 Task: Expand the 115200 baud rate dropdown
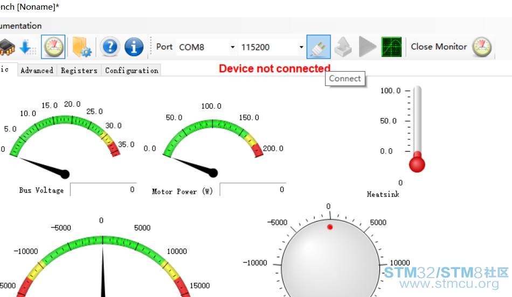pos(301,47)
